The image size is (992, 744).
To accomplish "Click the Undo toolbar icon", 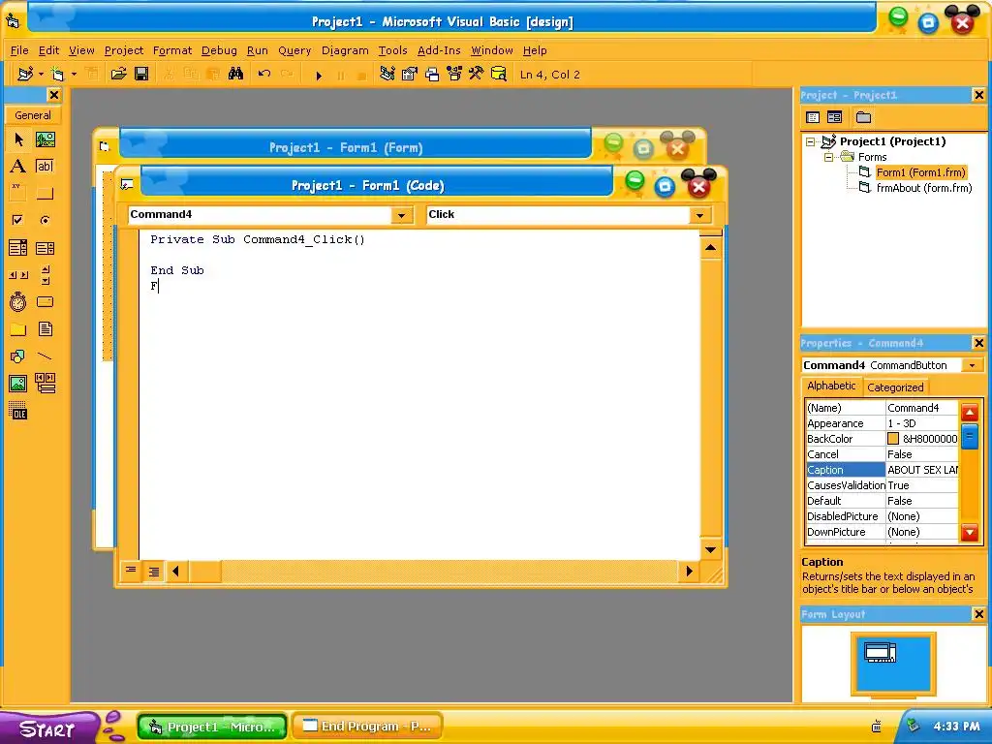I will [x=263, y=74].
